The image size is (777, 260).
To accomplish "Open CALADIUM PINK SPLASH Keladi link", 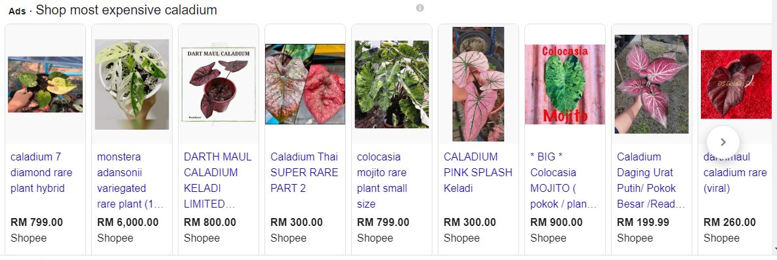I will (x=478, y=172).
